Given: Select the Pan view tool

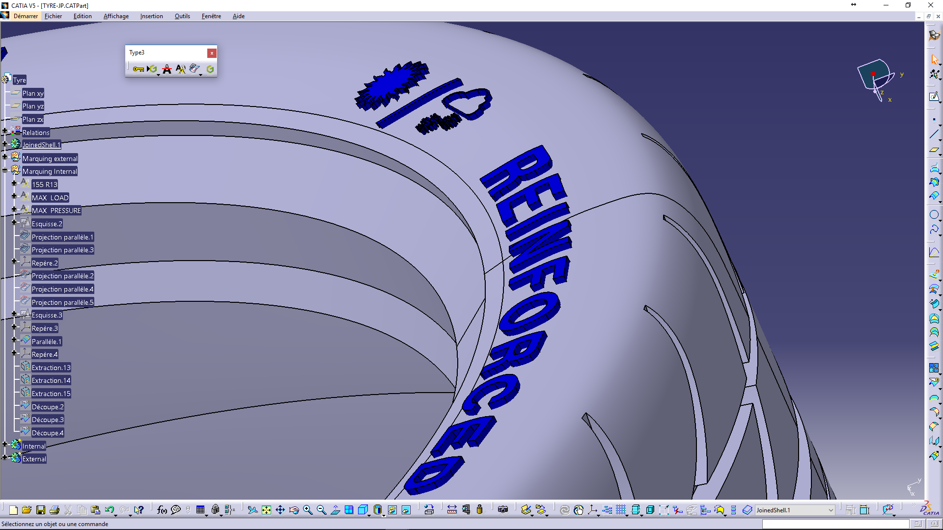Looking at the screenshot, I should 280,510.
